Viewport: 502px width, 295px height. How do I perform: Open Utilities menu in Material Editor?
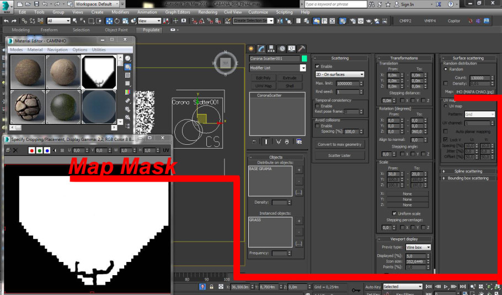coord(99,50)
